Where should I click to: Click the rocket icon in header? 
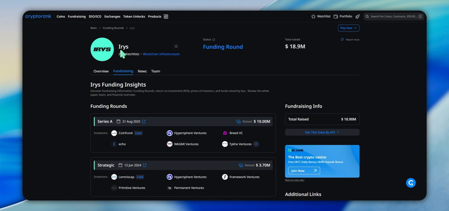coord(357,16)
